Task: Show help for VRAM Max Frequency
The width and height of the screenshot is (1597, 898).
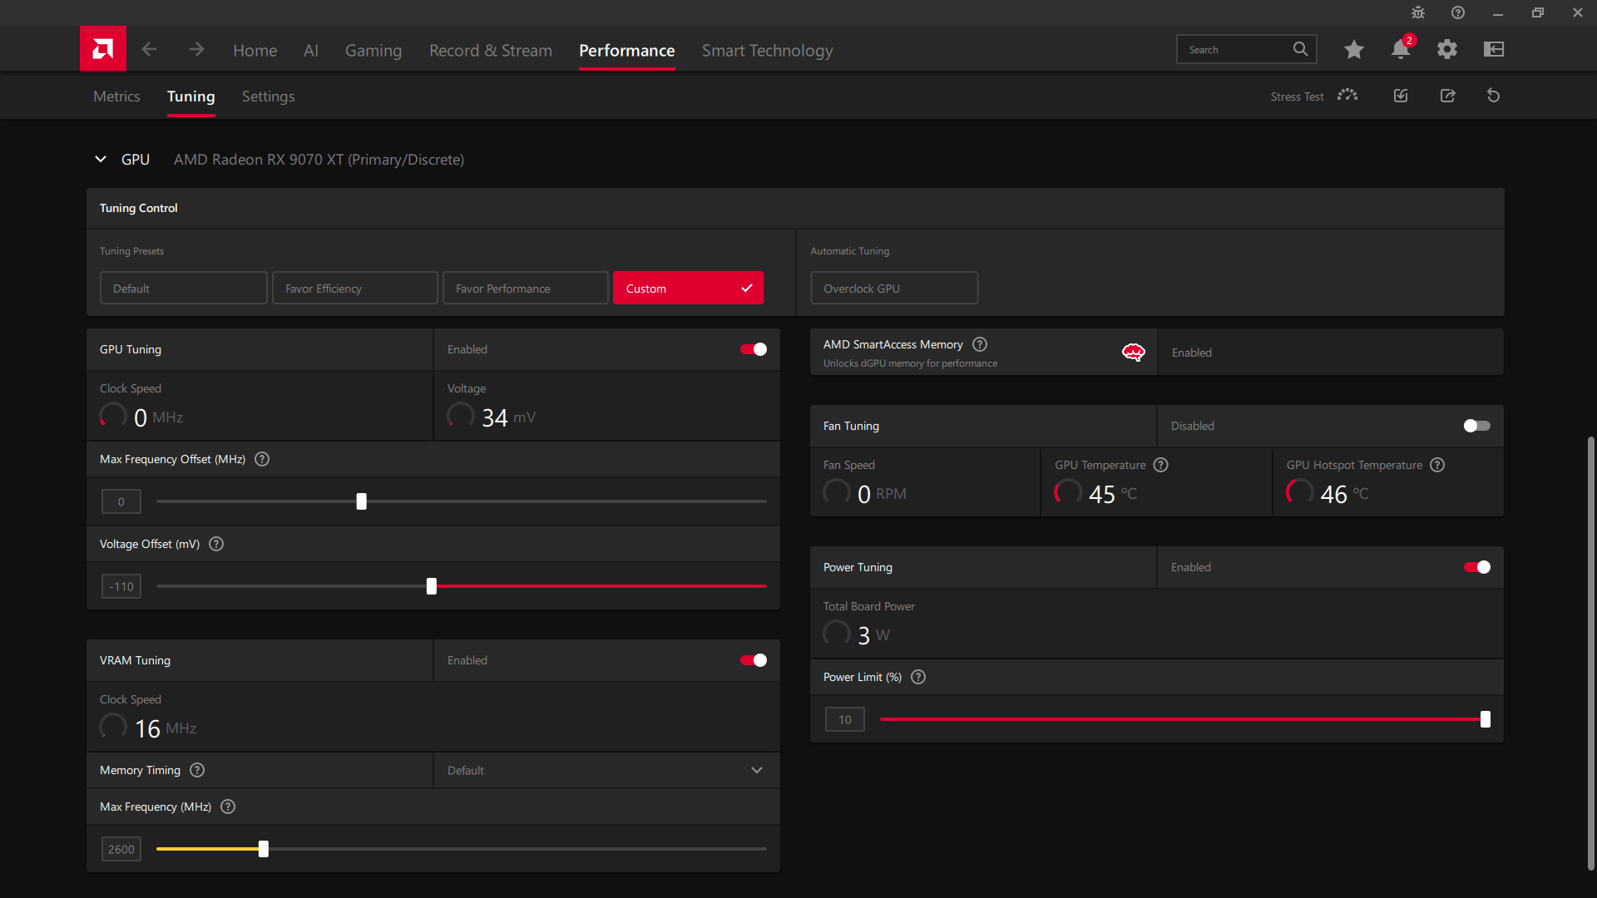Action: pyautogui.click(x=228, y=807)
